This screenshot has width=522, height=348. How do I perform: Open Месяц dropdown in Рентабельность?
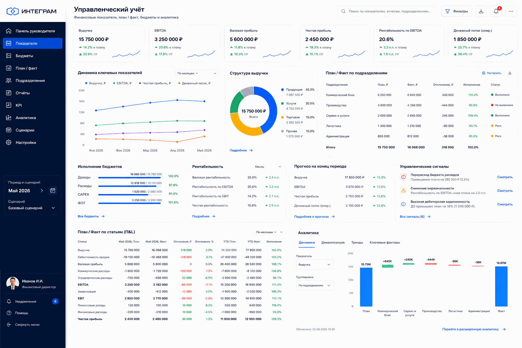click(268, 167)
